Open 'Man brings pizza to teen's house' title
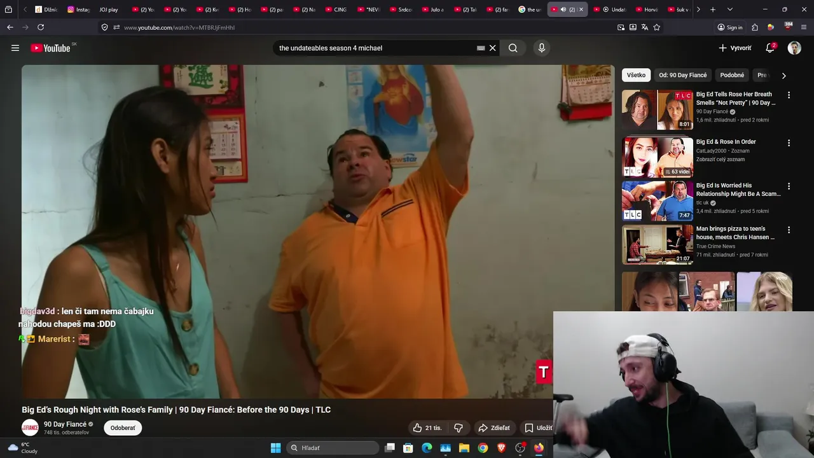The width and height of the screenshot is (814, 458). click(x=735, y=233)
